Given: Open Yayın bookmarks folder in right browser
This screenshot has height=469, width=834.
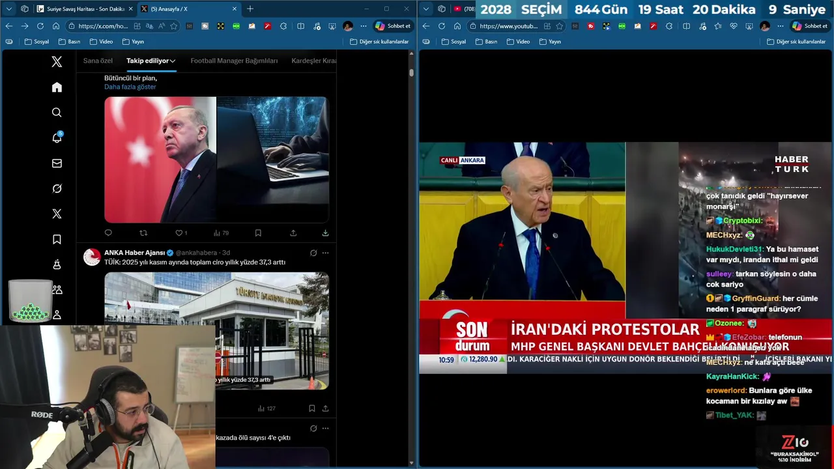Looking at the screenshot, I should (550, 41).
